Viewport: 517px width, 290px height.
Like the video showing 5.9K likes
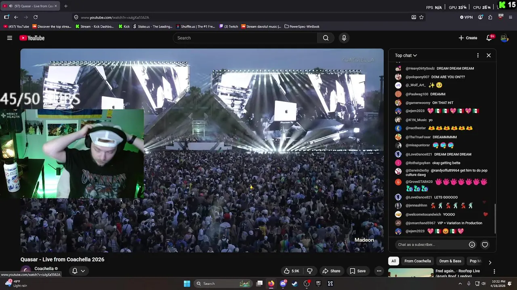coord(292,271)
